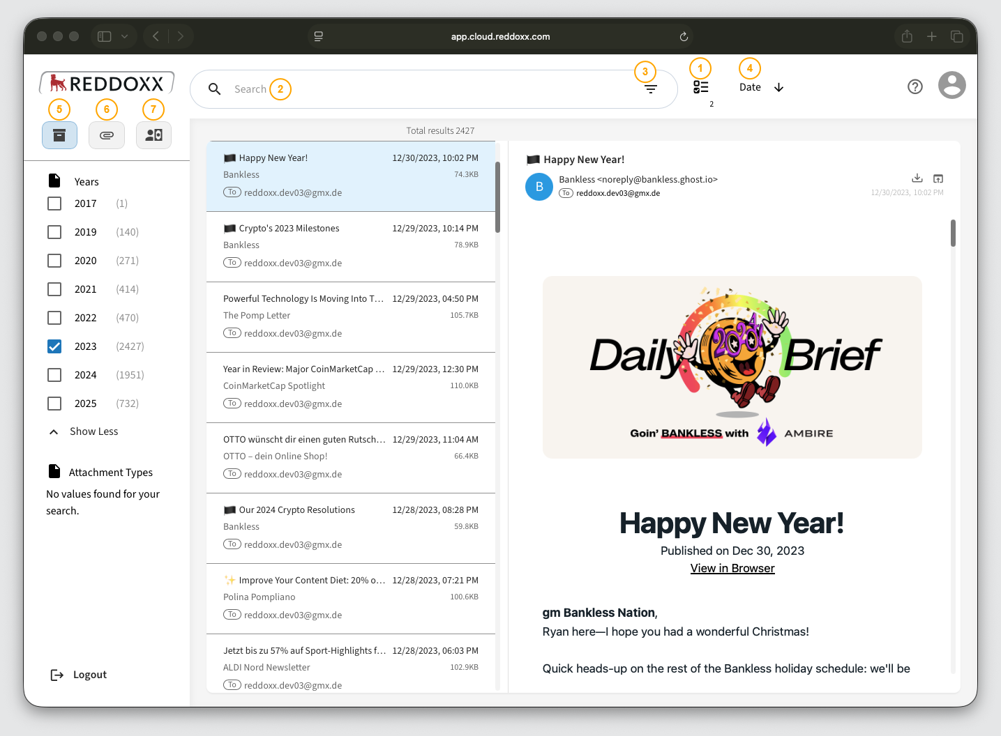This screenshot has height=736, width=1001.
Task: Open the search filter options icon
Action: pos(650,89)
